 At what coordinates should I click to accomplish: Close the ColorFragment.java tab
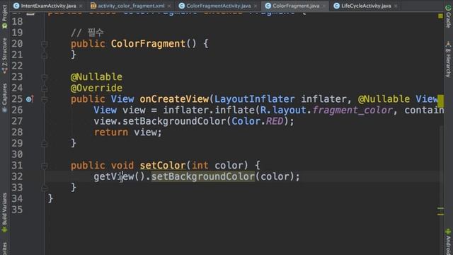tap(324, 6)
